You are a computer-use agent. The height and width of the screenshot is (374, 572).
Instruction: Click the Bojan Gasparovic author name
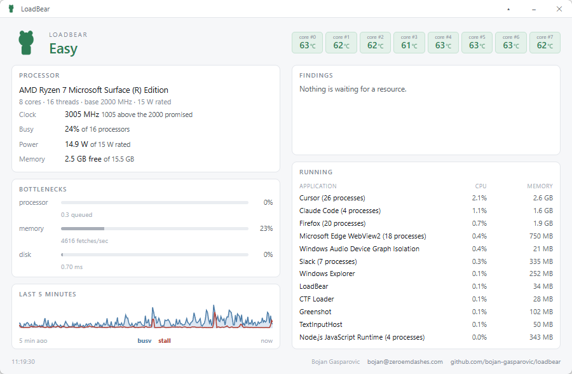click(x=336, y=361)
